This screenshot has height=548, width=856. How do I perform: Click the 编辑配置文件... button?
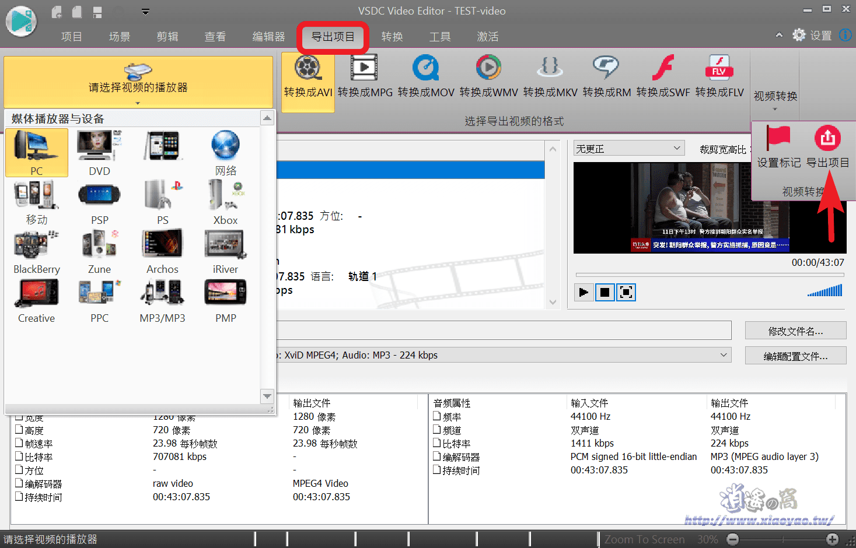pyautogui.click(x=795, y=356)
